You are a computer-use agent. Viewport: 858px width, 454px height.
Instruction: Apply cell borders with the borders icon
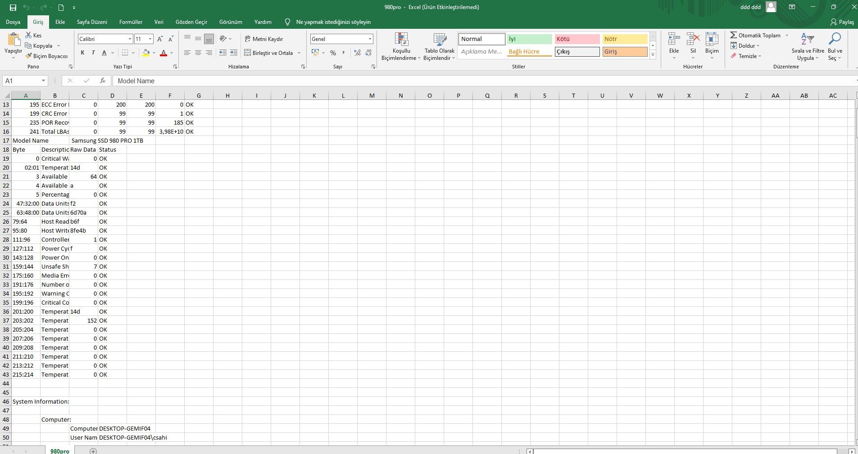(125, 53)
